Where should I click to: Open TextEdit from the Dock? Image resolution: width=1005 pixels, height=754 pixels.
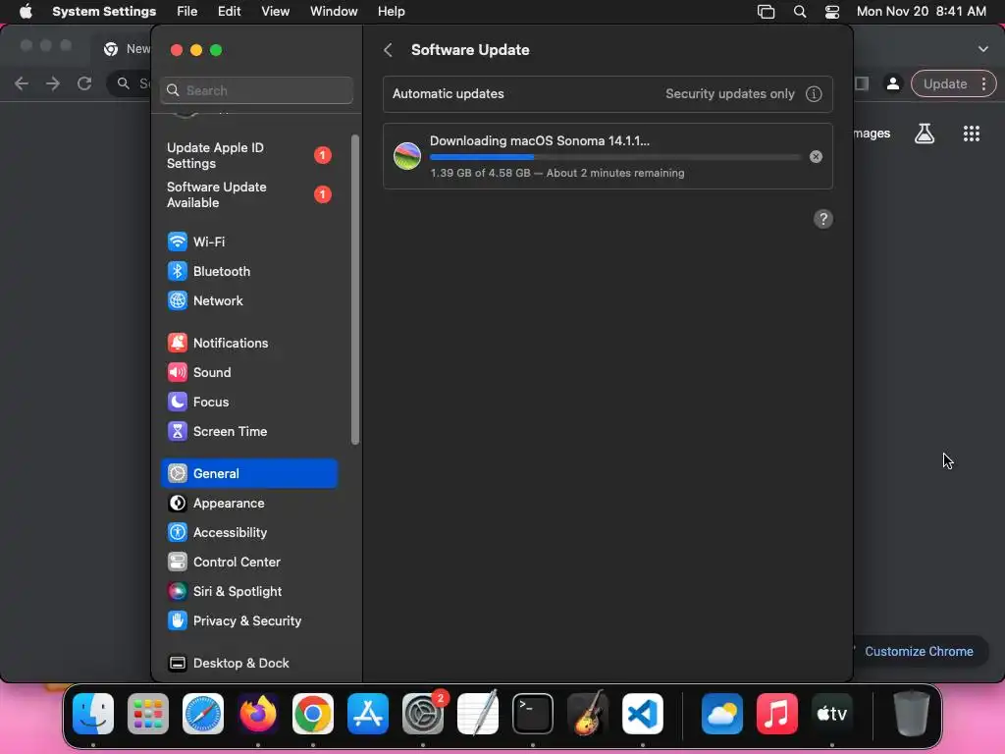tap(478, 714)
